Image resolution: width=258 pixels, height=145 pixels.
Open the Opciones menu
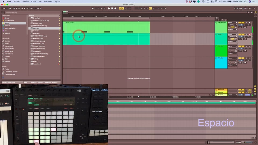click(x=48, y=2)
